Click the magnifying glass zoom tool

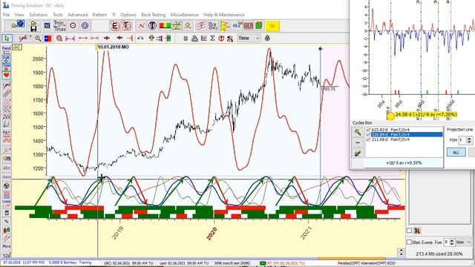[38, 38]
